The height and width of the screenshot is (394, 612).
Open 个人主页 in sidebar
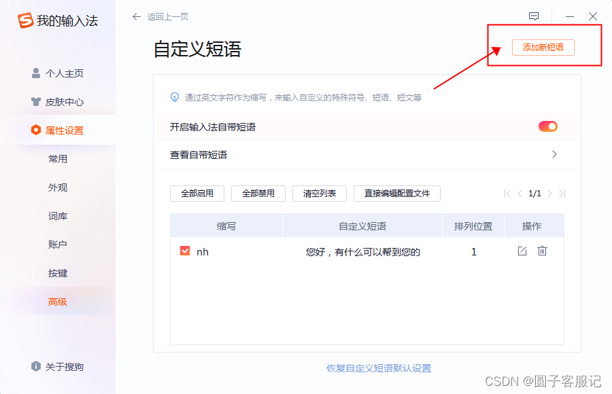(58, 73)
